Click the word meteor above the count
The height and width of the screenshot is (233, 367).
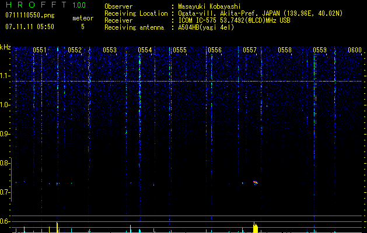click(x=83, y=18)
